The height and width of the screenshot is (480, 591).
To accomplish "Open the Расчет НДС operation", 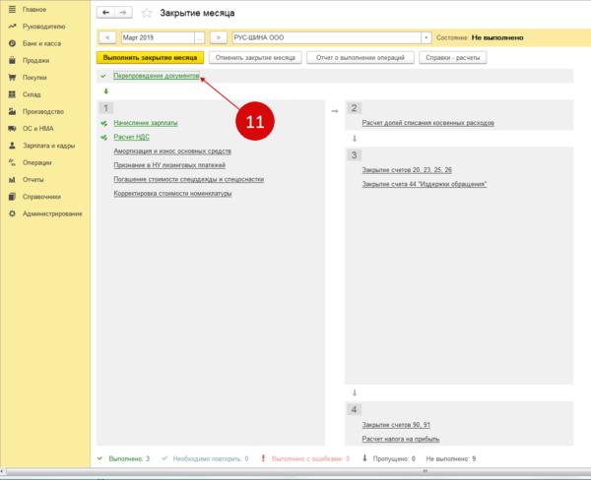I will (x=131, y=137).
